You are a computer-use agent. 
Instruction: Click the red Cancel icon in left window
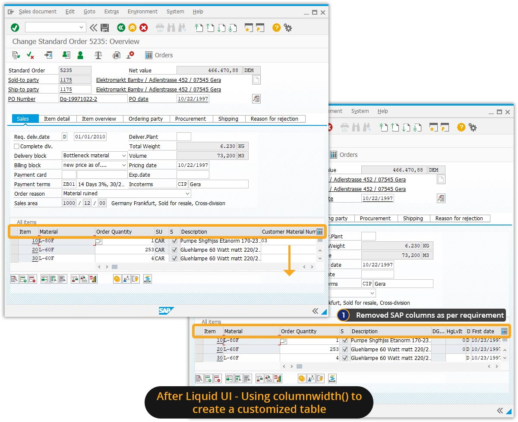click(144, 28)
